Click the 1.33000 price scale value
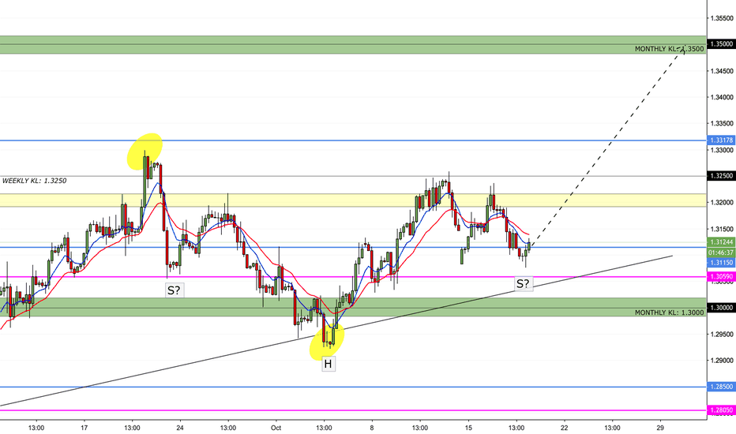The image size is (736, 434). [722, 150]
